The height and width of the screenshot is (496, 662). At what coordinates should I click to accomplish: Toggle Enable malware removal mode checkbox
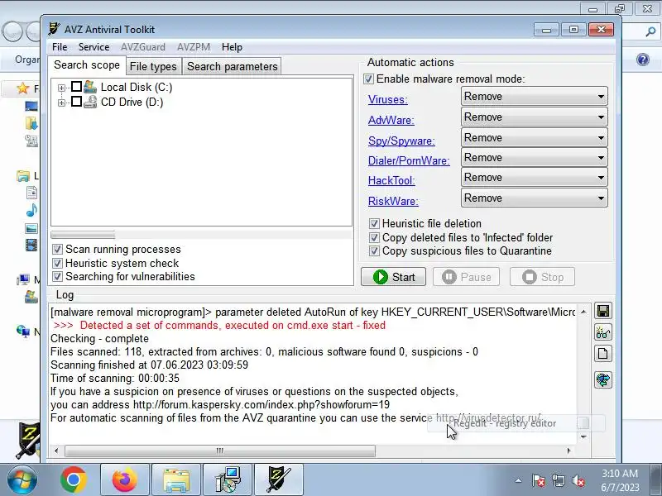[x=368, y=79]
